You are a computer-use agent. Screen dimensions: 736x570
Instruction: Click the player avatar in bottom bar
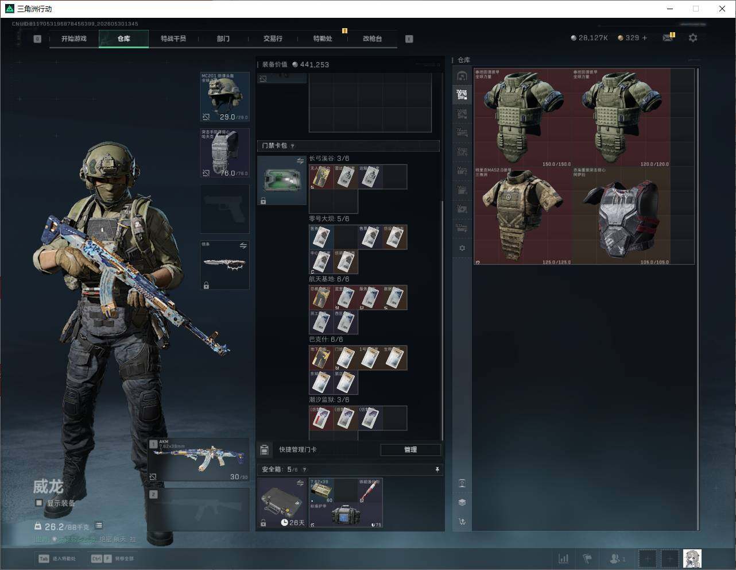(x=692, y=559)
